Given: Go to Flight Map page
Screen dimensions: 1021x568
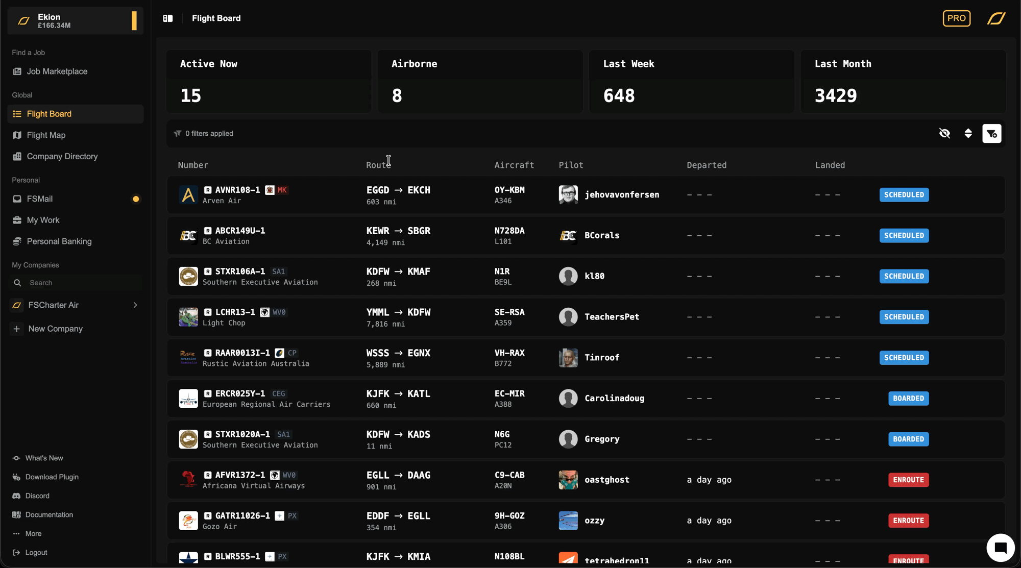Looking at the screenshot, I should pos(46,135).
